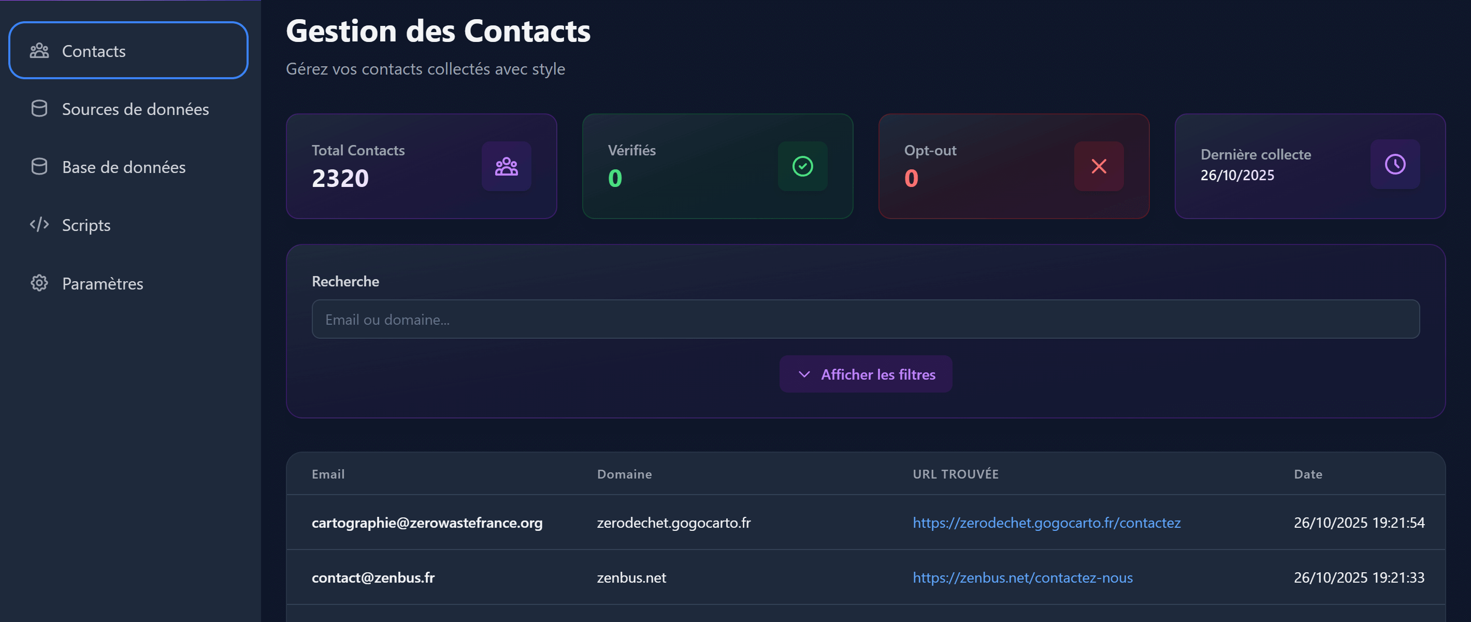
Task: Open the Contacts section in sidebar
Action: pos(128,51)
